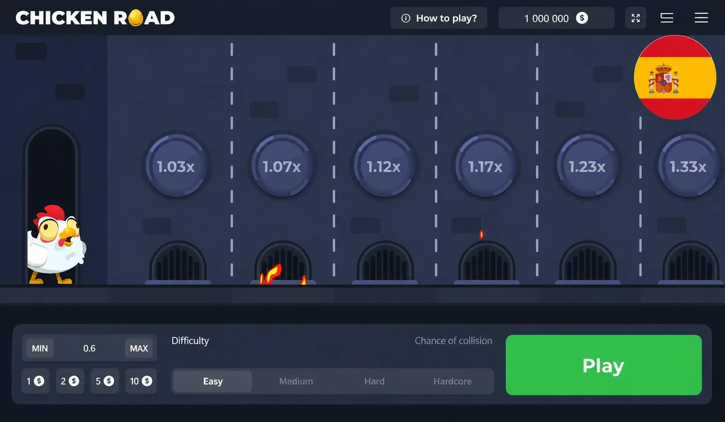Select the 1.12x multiplier coin
Viewport: 725px width, 422px height.
click(x=384, y=166)
